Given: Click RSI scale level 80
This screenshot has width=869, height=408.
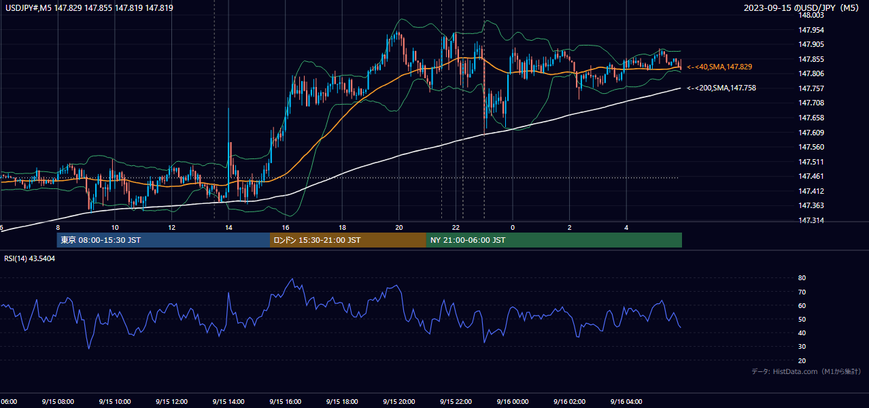Looking at the screenshot, I should pyautogui.click(x=802, y=278).
